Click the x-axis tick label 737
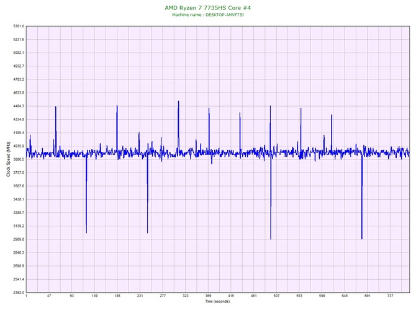 pyautogui.click(x=391, y=296)
